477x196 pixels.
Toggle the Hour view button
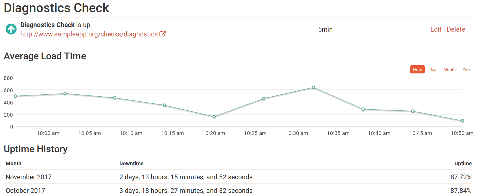pyautogui.click(x=417, y=69)
